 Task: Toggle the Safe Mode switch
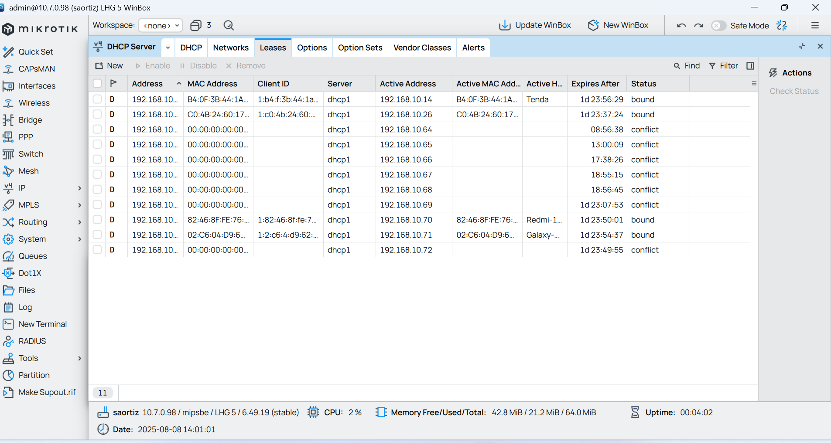click(x=718, y=26)
